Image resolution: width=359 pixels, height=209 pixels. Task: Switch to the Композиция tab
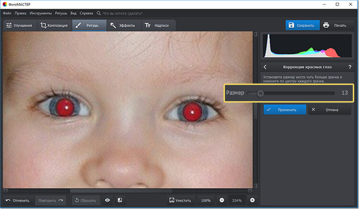[55, 25]
